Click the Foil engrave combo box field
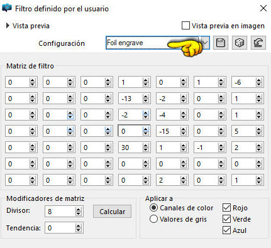 (x=153, y=43)
